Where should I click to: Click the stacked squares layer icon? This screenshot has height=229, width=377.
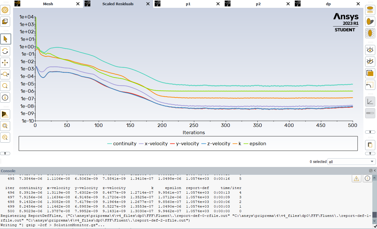370,73
